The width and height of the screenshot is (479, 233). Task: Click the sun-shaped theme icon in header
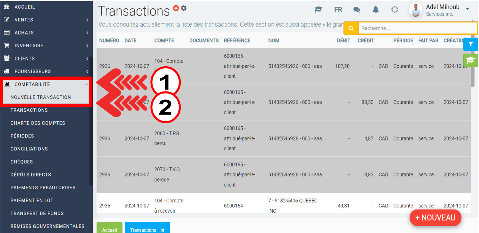(x=395, y=10)
